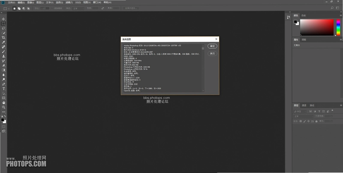The width and height of the screenshot is (343, 173).
Task: Select the Gradient tool
Action: pos(3,70)
